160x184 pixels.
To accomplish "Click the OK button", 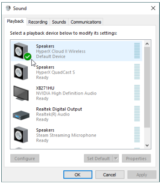I will click(x=78, y=175).
